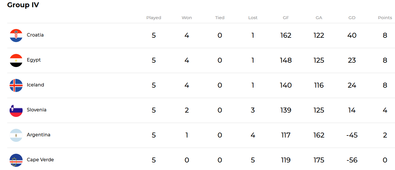395x170 pixels.
Task: Click the Cape Verde flag icon
Action: [16, 160]
